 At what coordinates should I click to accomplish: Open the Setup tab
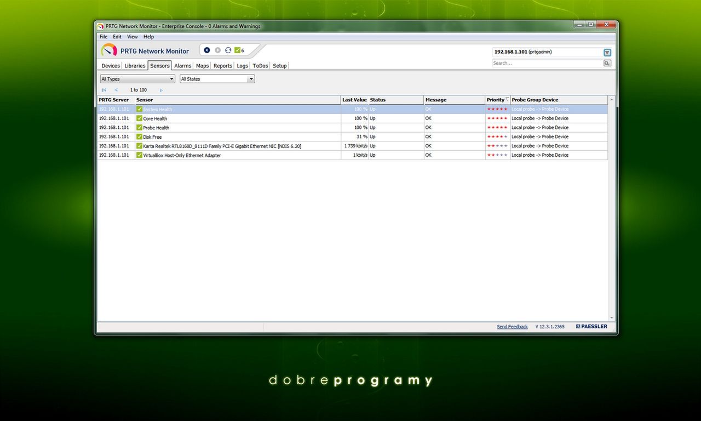tap(280, 66)
